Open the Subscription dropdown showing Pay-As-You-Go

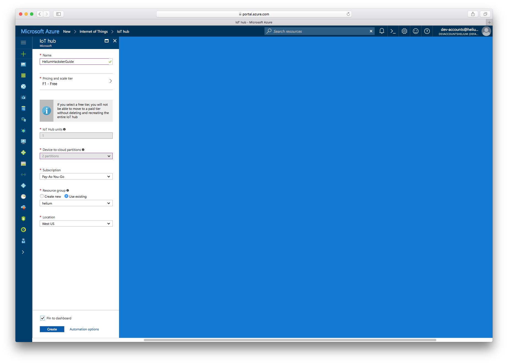(76, 176)
